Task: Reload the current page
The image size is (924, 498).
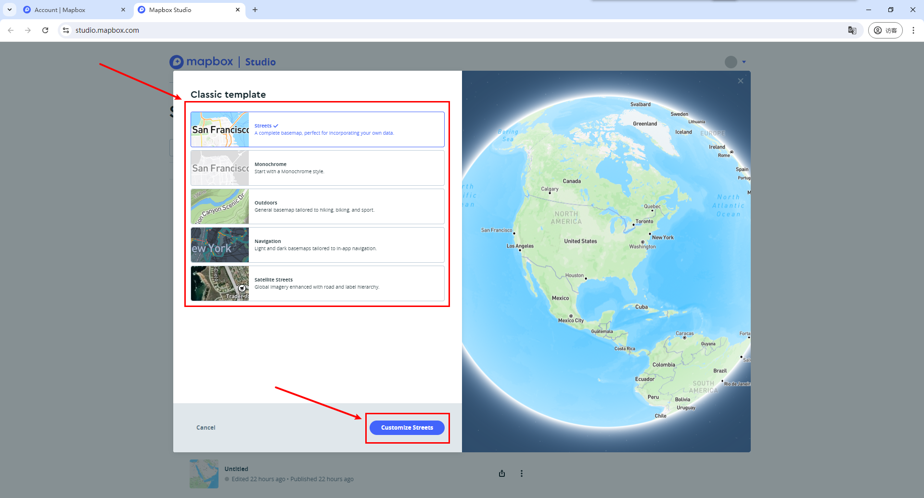Action: pyautogui.click(x=45, y=30)
